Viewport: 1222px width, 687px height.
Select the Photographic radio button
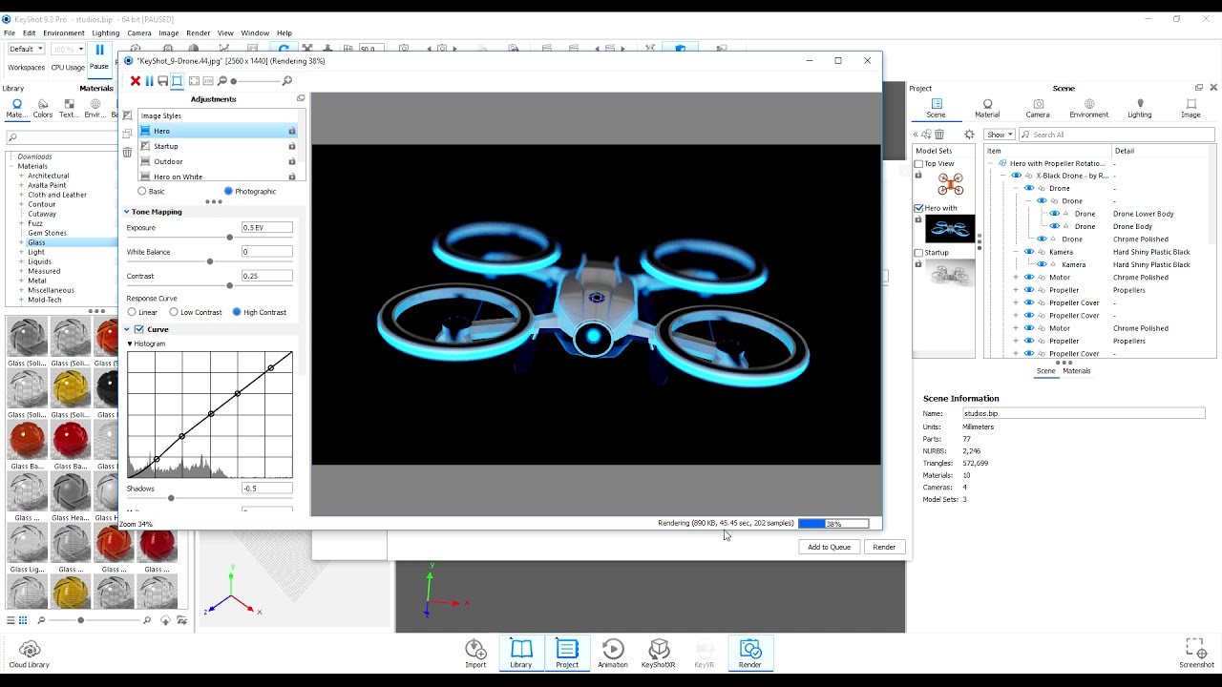228,192
